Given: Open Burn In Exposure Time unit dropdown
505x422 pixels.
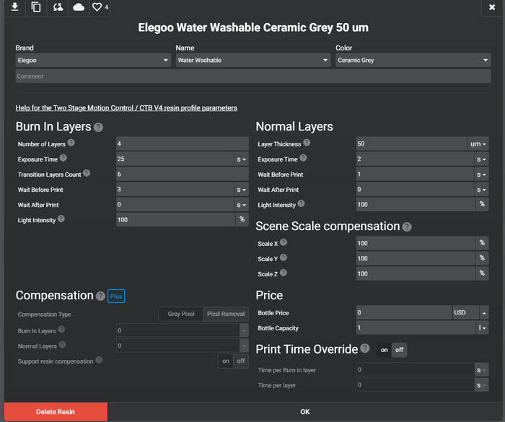Looking at the screenshot, I should coord(241,159).
